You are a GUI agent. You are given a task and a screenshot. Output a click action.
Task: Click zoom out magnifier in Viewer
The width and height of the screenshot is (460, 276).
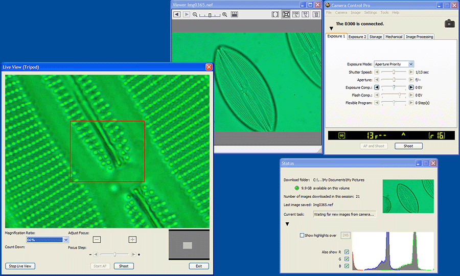[195, 15]
